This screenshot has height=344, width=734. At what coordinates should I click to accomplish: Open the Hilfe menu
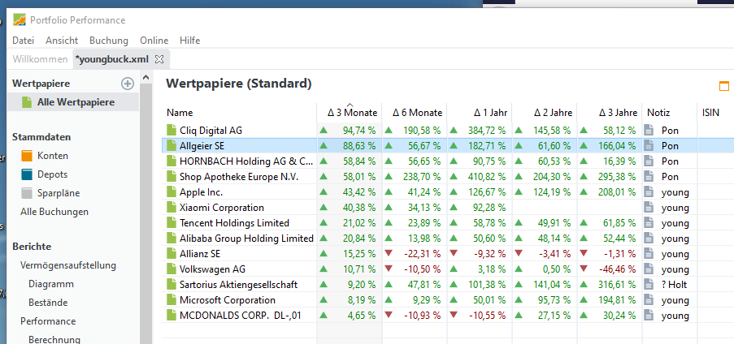click(x=189, y=41)
